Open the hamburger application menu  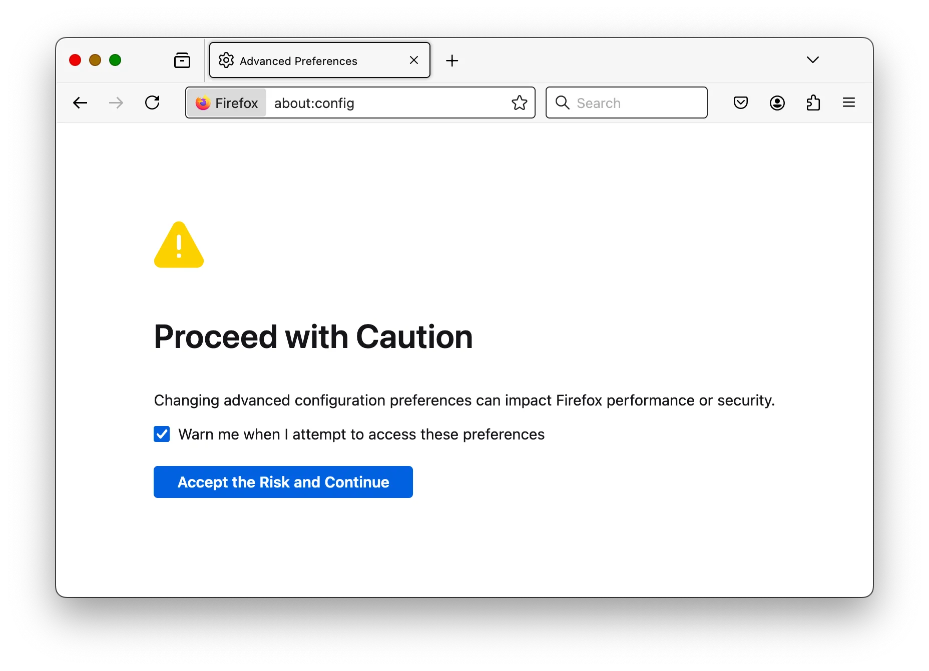(x=849, y=102)
